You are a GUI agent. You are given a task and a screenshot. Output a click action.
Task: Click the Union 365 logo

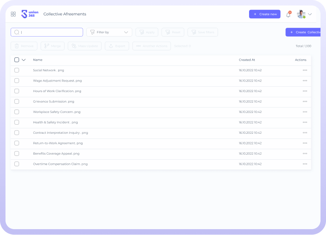pos(30,14)
